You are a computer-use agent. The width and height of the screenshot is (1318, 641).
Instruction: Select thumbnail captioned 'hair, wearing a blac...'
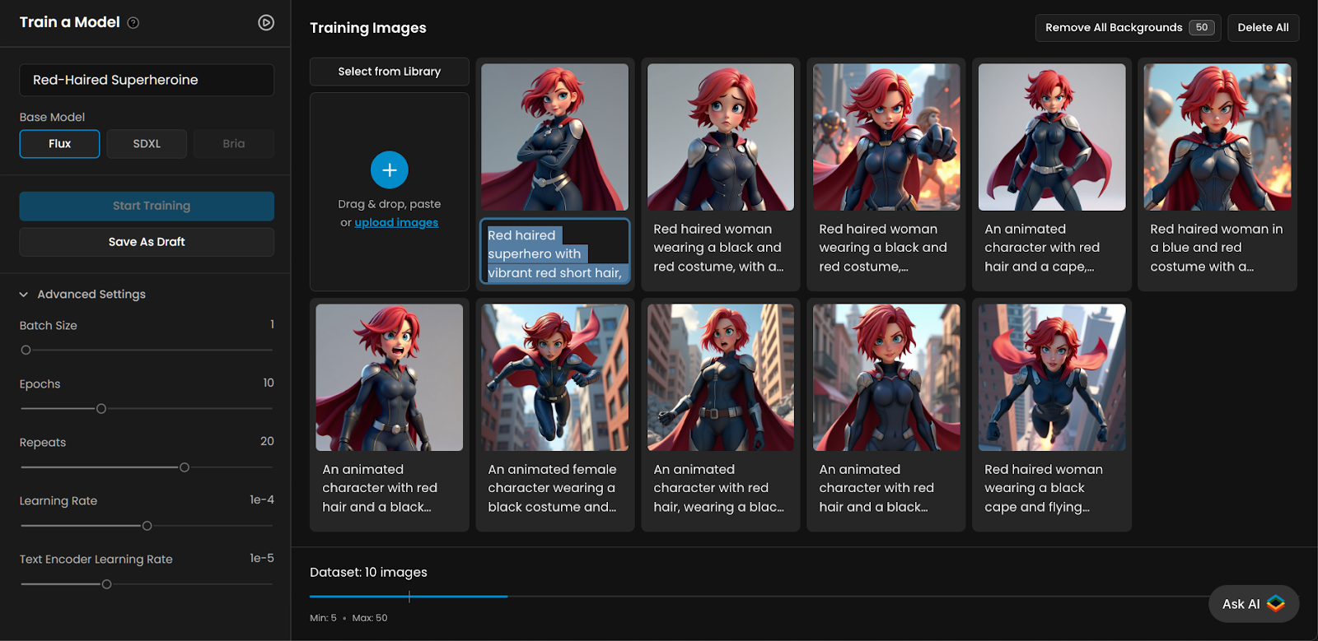(721, 378)
